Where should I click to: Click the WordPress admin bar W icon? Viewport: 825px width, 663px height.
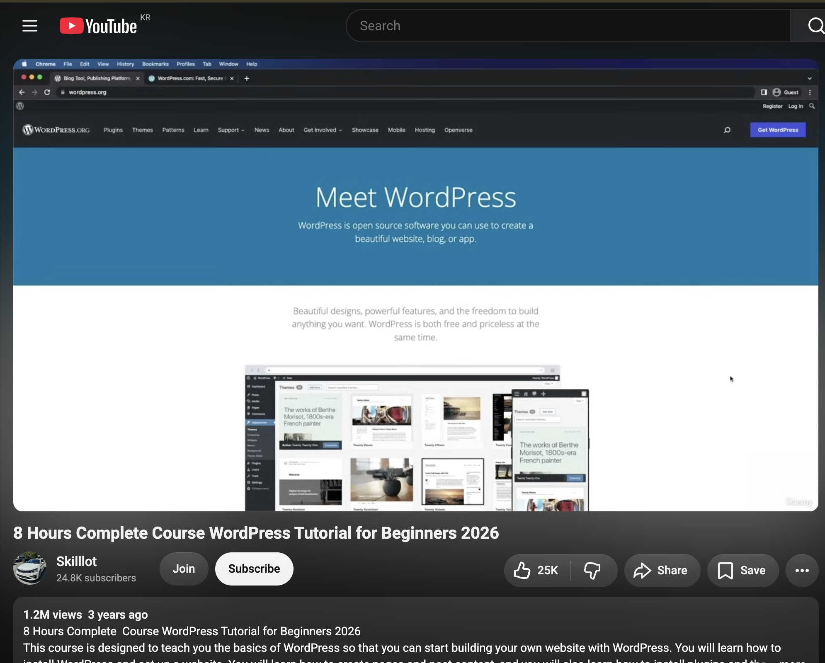[20, 106]
